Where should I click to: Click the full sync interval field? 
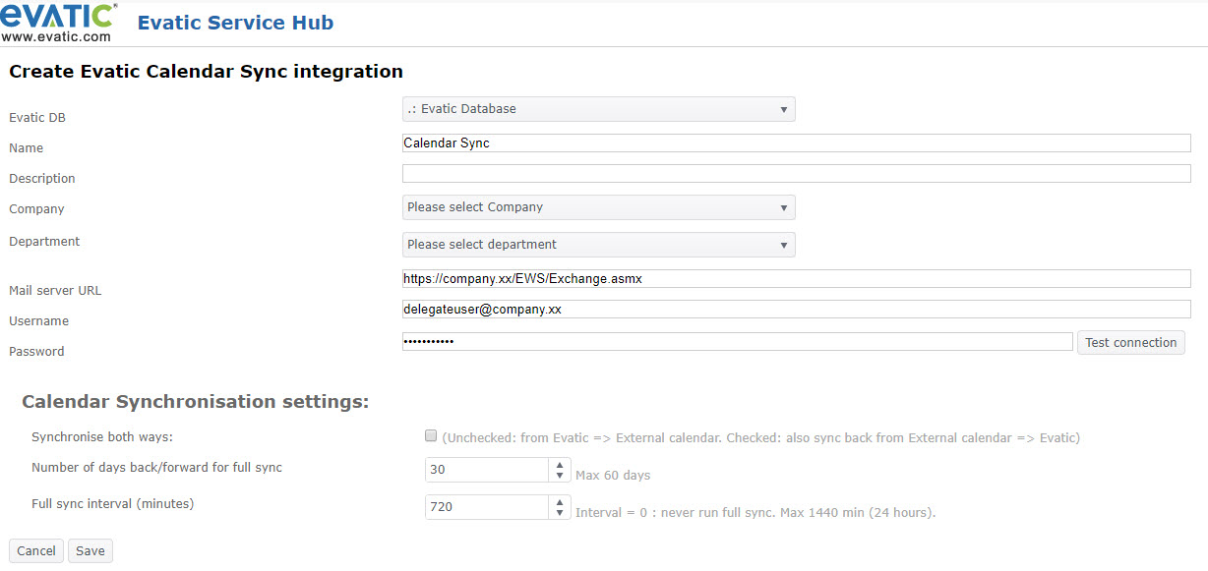[487, 507]
